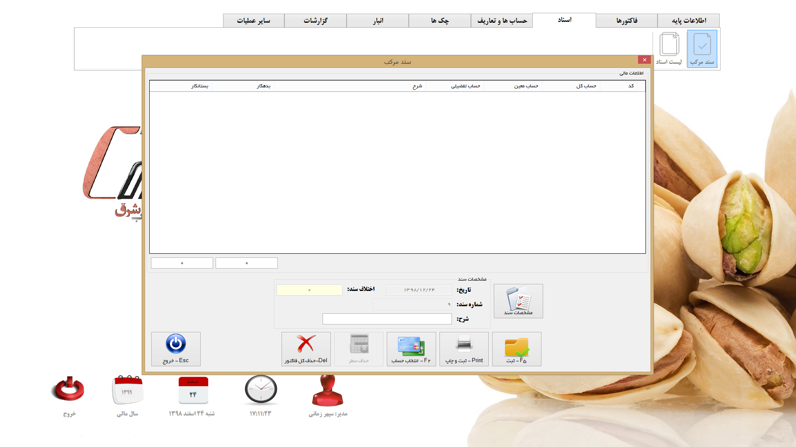Image resolution: width=796 pixels, height=447 pixels.
Task: Click the حساب تفضیلی column header
Action: (x=455, y=86)
